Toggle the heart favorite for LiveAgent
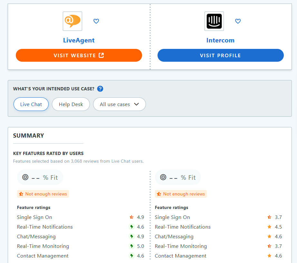297x263 pixels. 96,21
